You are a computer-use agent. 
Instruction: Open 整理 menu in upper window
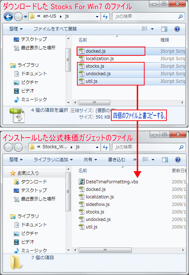(16, 29)
